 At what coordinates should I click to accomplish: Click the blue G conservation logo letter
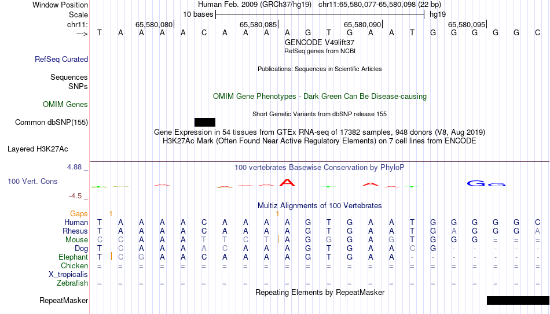[476, 183]
